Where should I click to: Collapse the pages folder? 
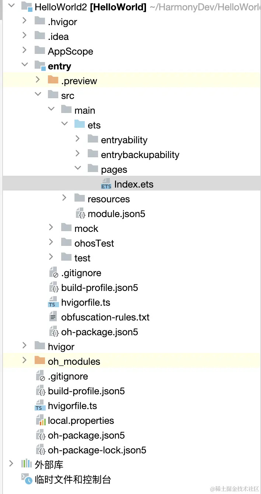(x=78, y=169)
